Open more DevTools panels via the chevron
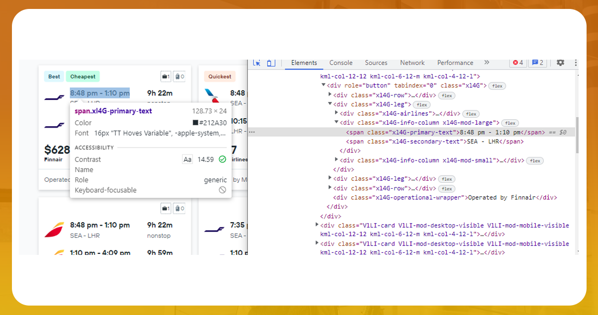 [487, 63]
